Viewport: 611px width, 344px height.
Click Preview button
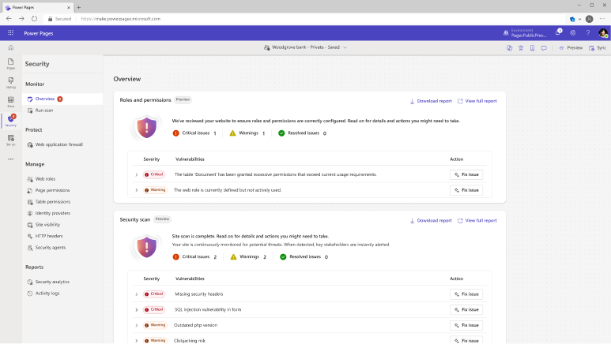pos(571,48)
